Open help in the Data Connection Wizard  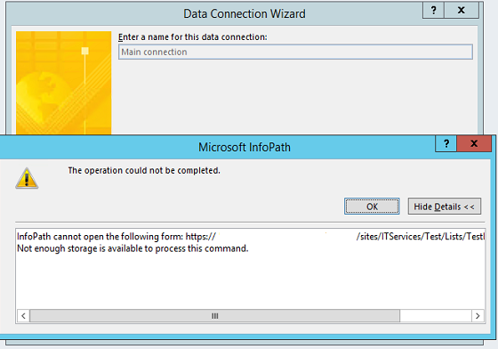(434, 11)
